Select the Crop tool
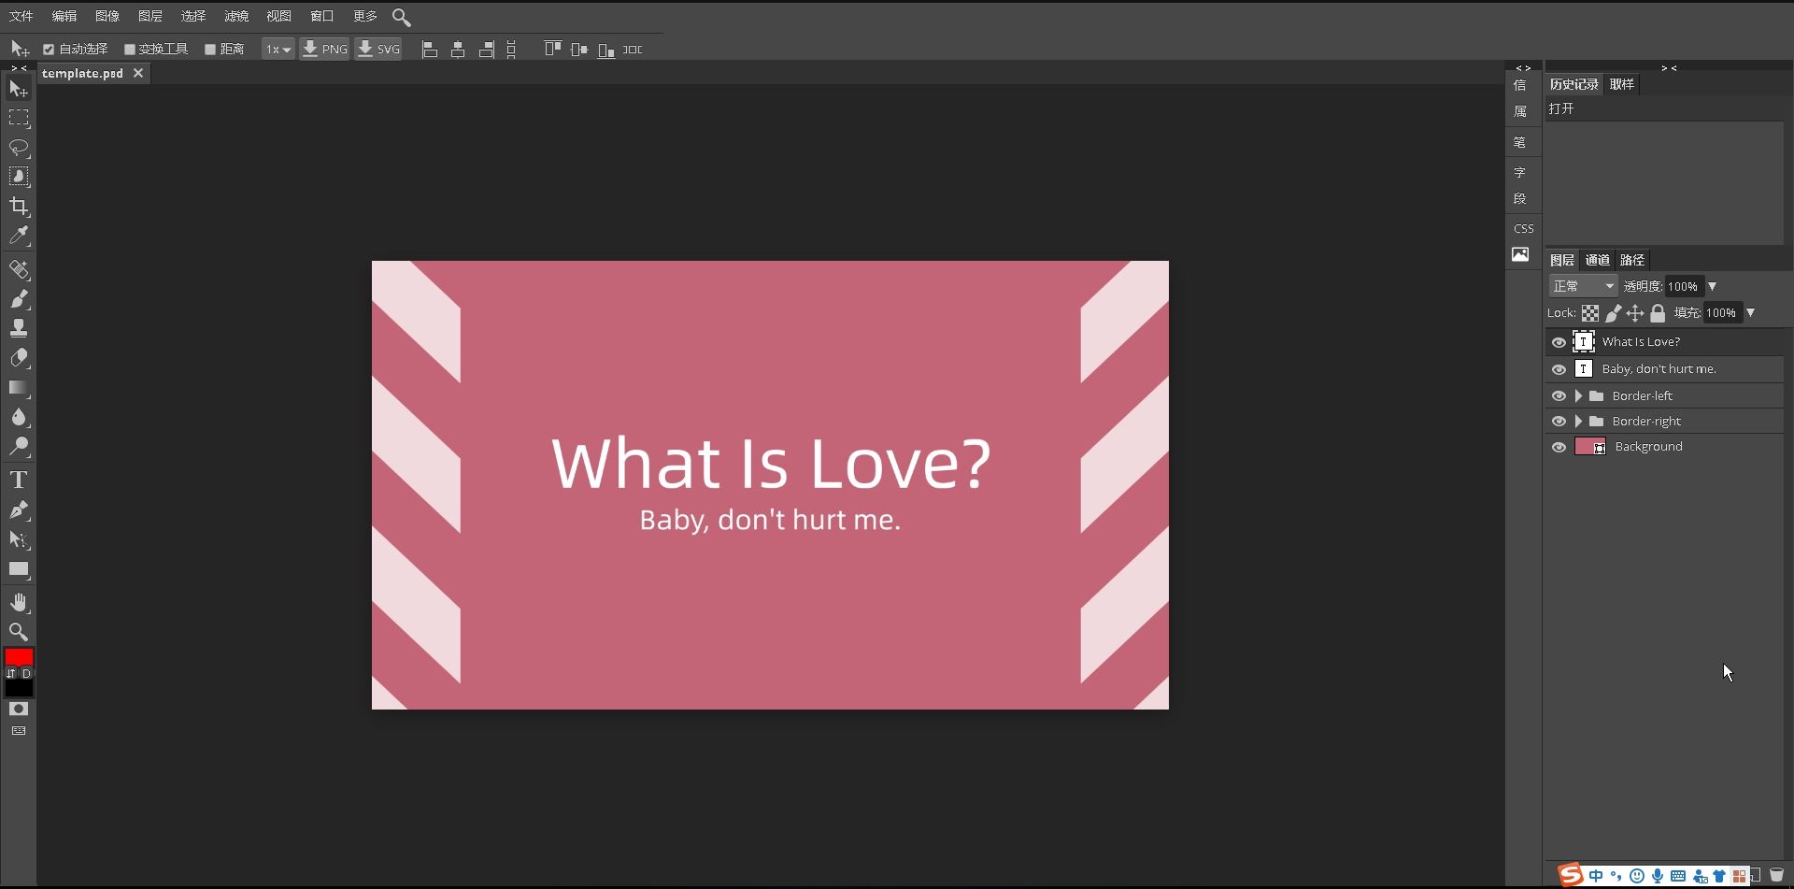Viewport: 1794px width, 889px height. tap(19, 206)
